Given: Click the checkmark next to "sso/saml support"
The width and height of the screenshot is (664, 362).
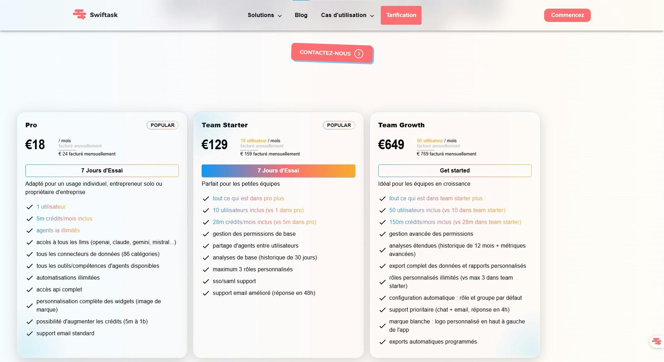Looking at the screenshot, I should (x=206, y=281).
